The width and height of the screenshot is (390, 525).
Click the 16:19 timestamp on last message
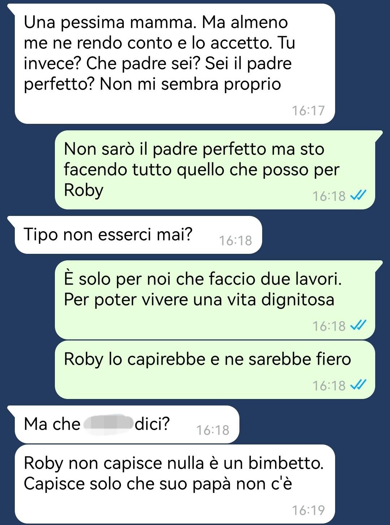point(308,510)
